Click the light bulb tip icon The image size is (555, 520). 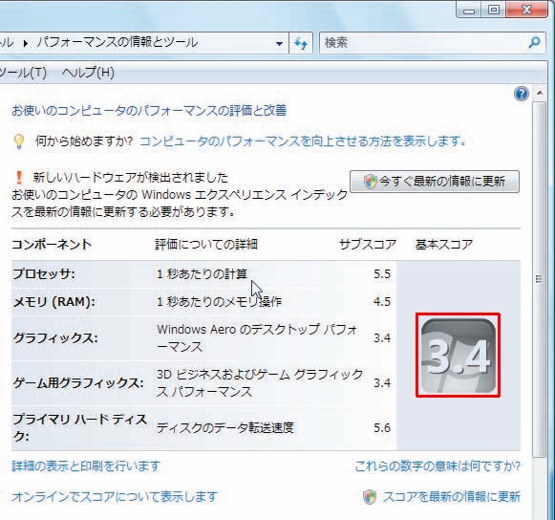[x=19, y=141]
